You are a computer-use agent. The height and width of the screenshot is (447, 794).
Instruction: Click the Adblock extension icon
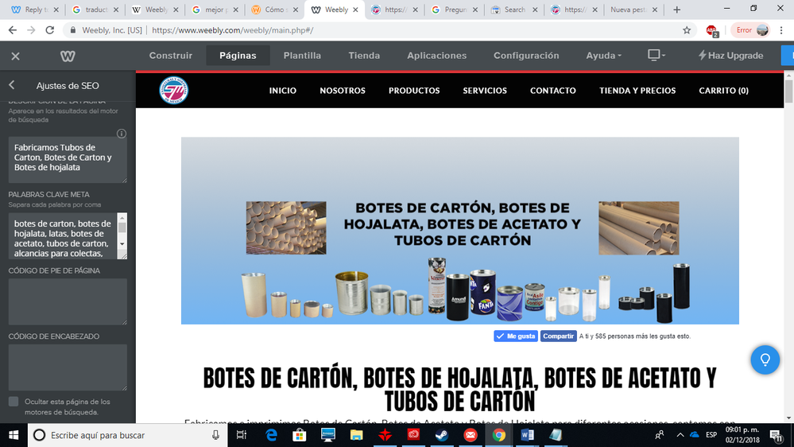(x=711, y=31)
